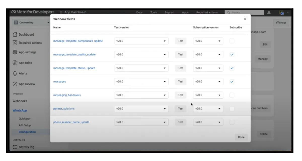Click the Edit button behind dialog
The height and width of the screenshot is (161, 302).
(265, 44)
